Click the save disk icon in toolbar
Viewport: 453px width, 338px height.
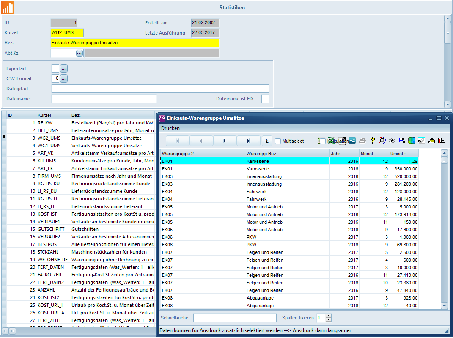point(402,141)
